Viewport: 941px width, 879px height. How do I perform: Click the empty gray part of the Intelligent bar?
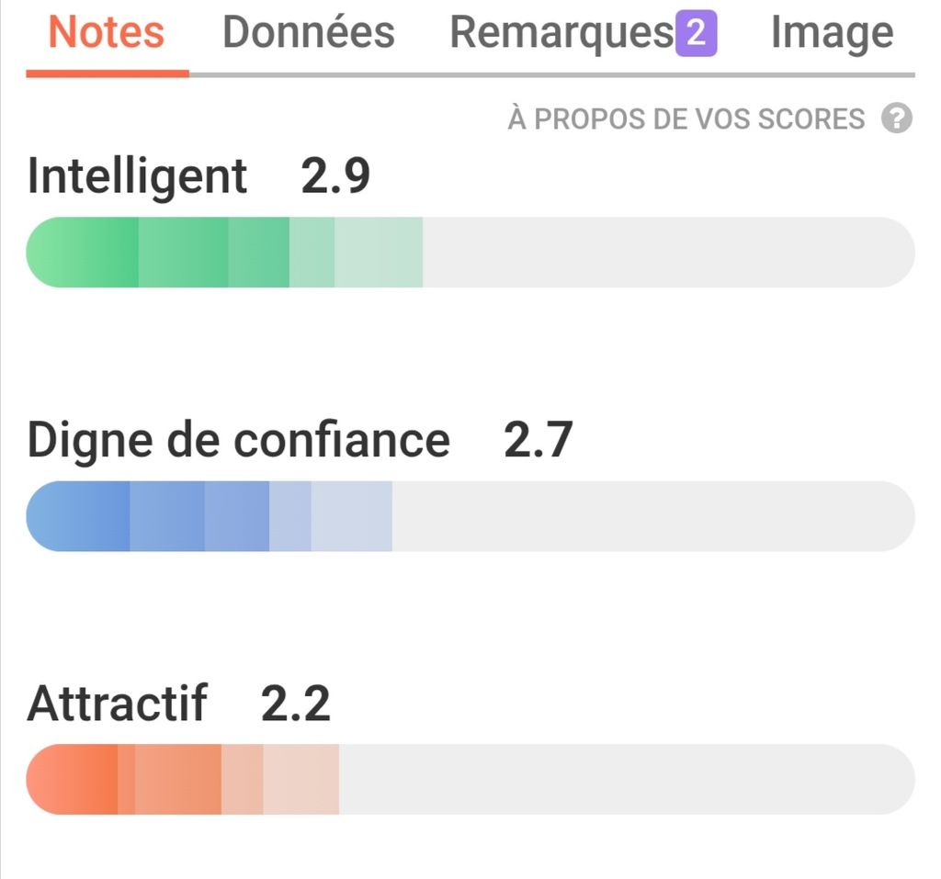pyautogui.click(x=666, y=253)
